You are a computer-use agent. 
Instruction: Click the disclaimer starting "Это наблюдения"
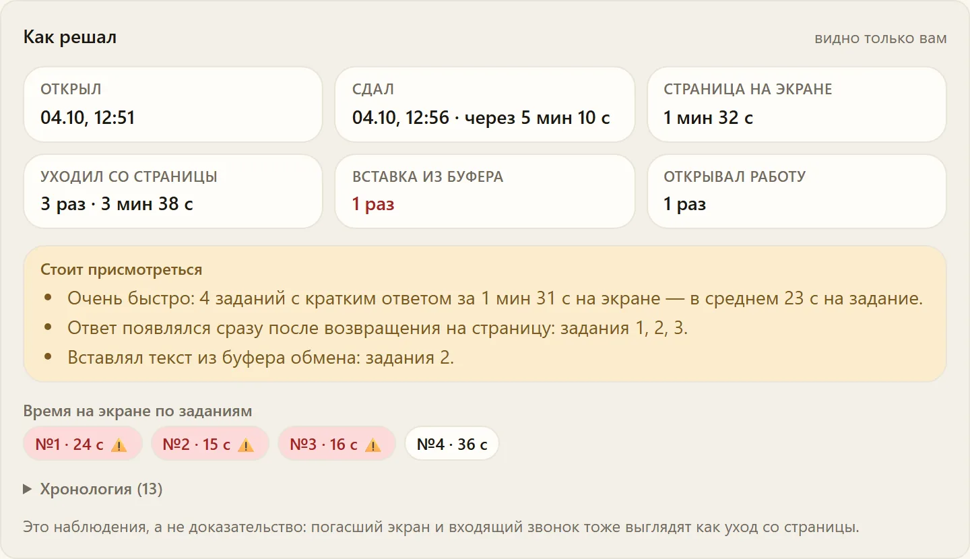click(441, 527)
